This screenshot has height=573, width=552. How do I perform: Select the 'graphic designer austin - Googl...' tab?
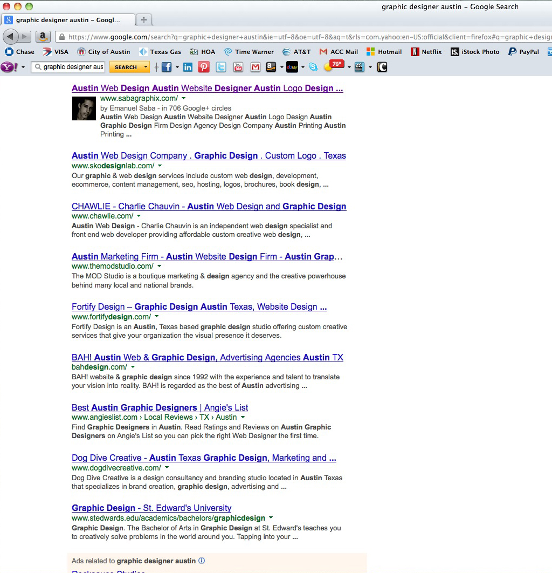point(68,20)
